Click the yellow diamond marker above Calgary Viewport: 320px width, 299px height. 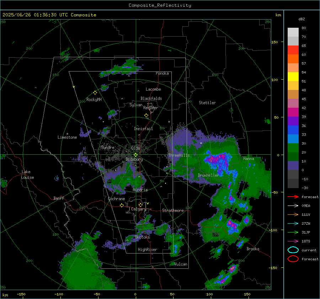click(x=140, y=205)
